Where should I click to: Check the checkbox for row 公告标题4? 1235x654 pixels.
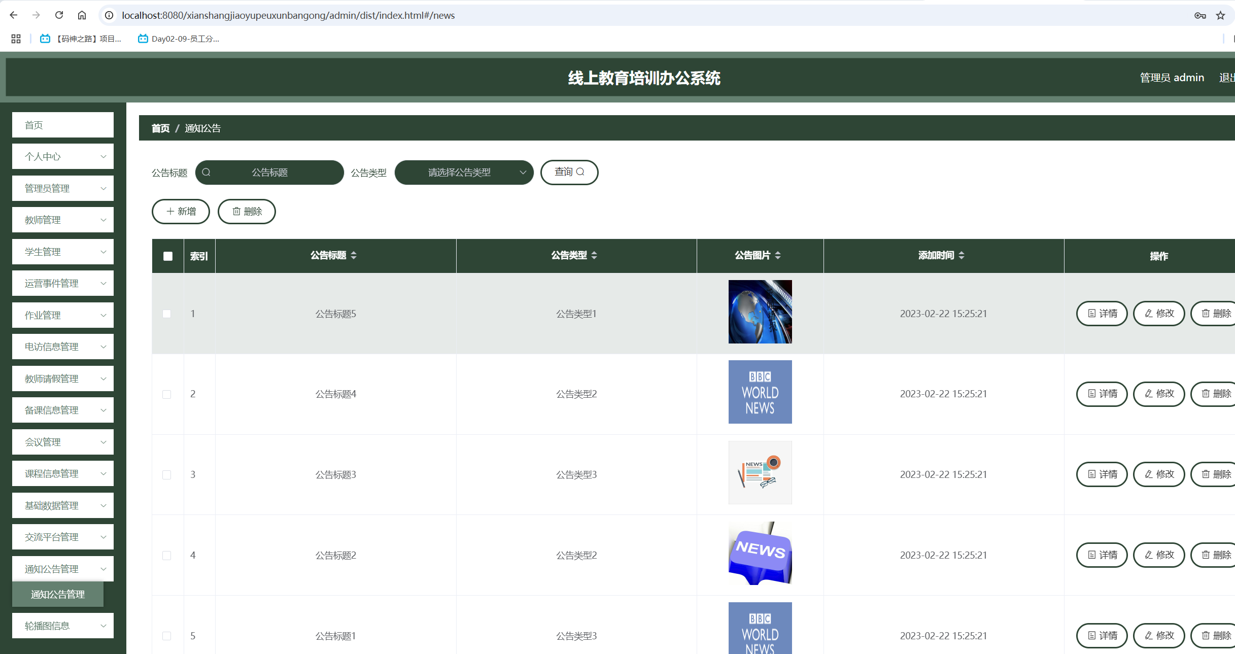tap(166, 394)
